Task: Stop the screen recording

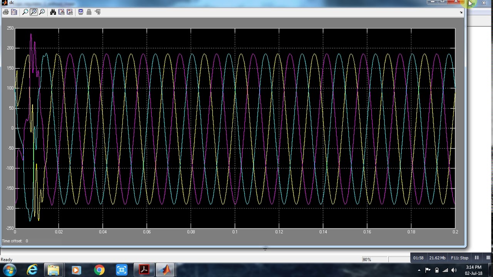Action: (488, 258)
